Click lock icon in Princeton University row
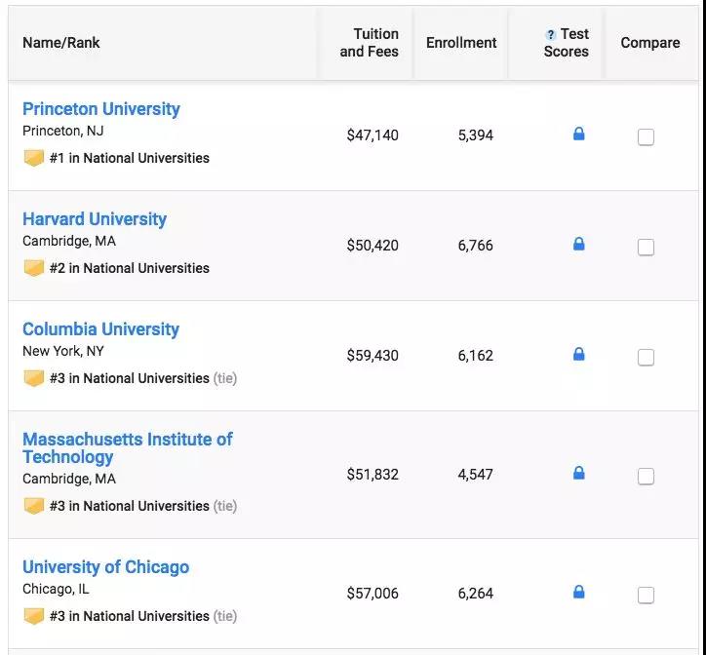The height and width of the screenshot is (655, 706). tap(578, 135)
